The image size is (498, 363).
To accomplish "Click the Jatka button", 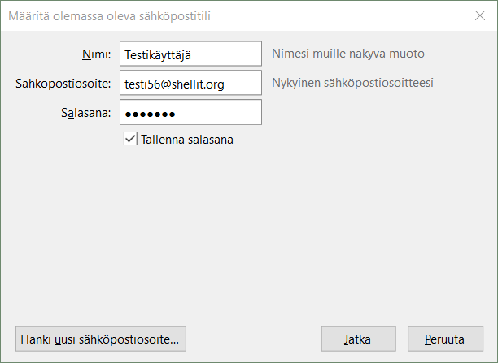I will coord(358,339).
